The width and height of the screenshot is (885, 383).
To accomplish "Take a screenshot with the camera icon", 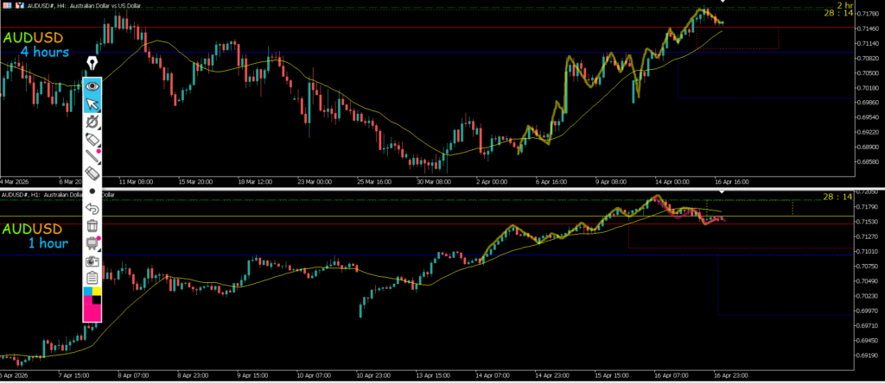I will point(92,261).
